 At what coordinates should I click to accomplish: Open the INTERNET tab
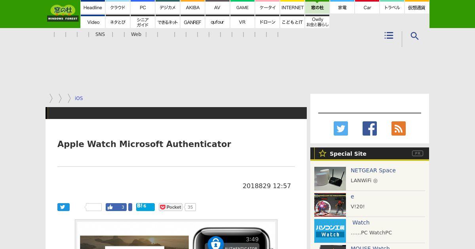point(292,7)
